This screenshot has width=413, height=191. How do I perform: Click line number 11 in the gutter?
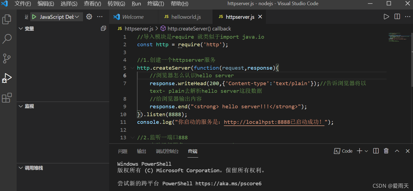coord(123,122)
